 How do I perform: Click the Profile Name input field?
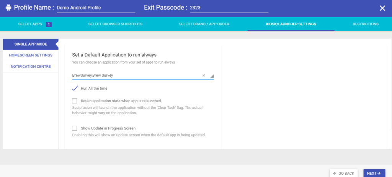tap(96, 8)
